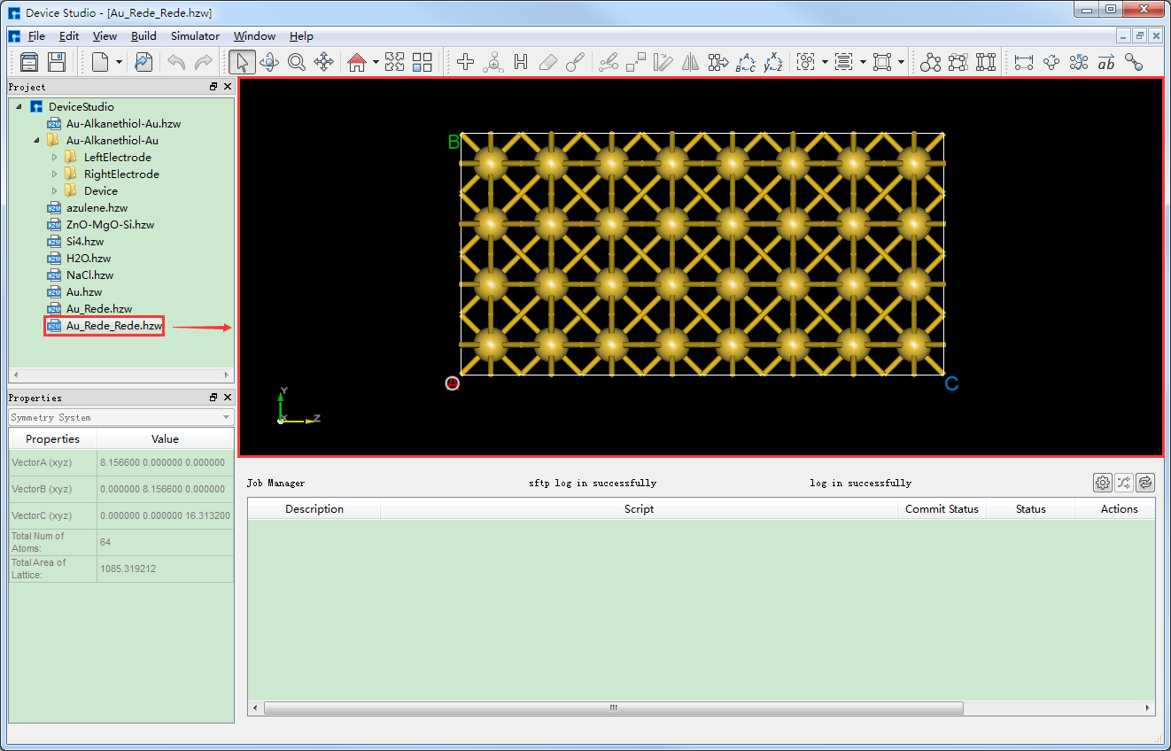Click the add hydrogen H icon
1171x751 pixels.
pyautogui.click(x=521, y=62)
